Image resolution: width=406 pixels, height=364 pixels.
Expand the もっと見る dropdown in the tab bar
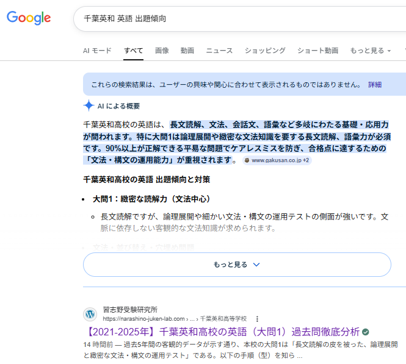click(x=370, y=51)
